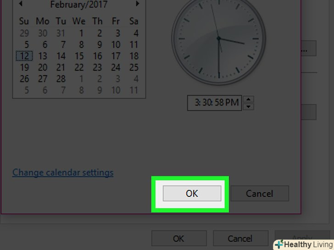Open Change calendar settings link
This screenshot has width=334, height=250.
point(63,173)
